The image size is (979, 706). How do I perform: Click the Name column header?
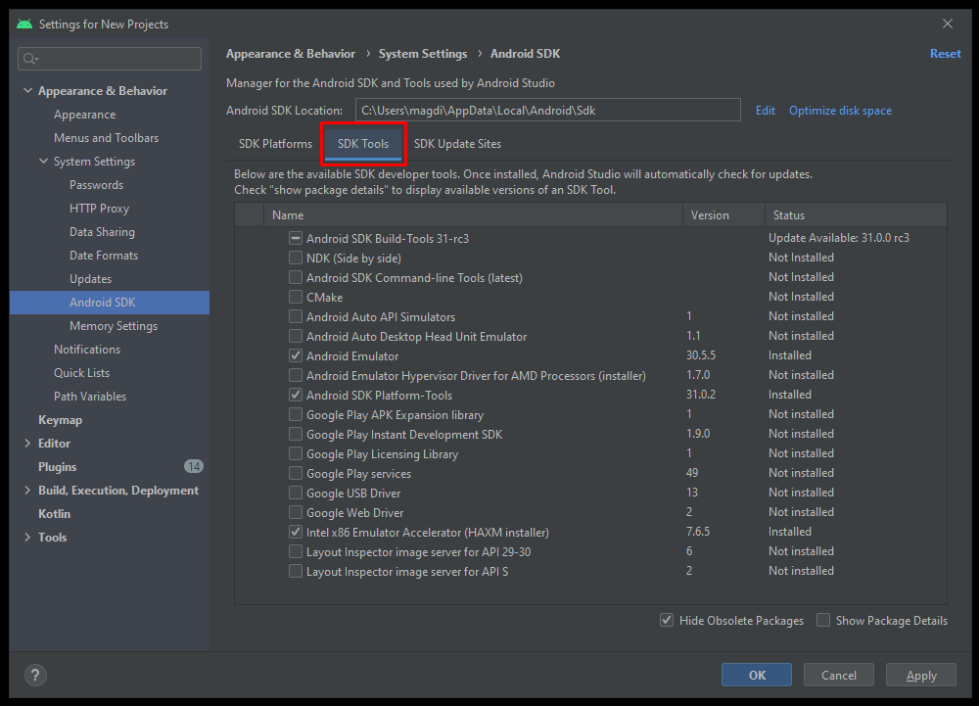point(473,214)
